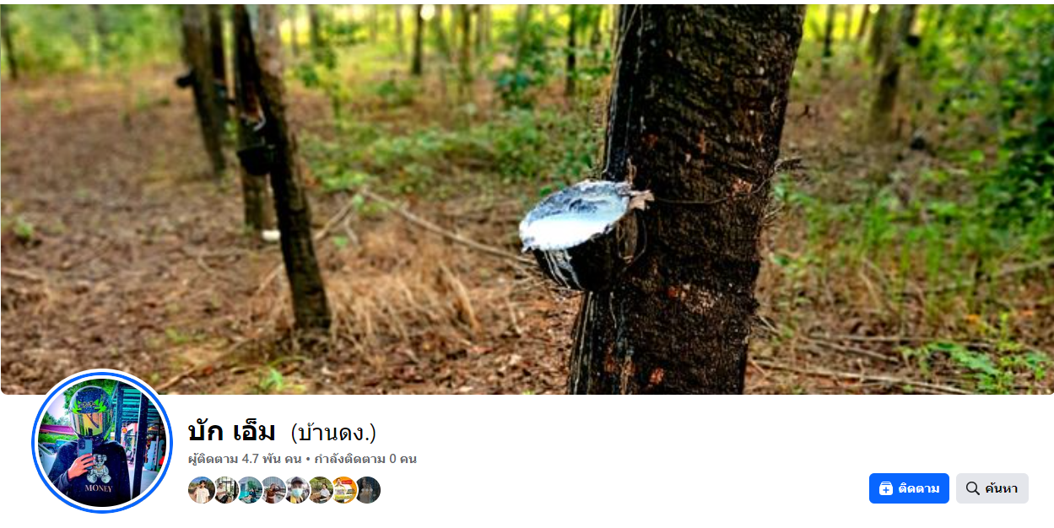Open the first follower avatar in the row
Screen dimensions: 1054x528
tap(202, 490)
